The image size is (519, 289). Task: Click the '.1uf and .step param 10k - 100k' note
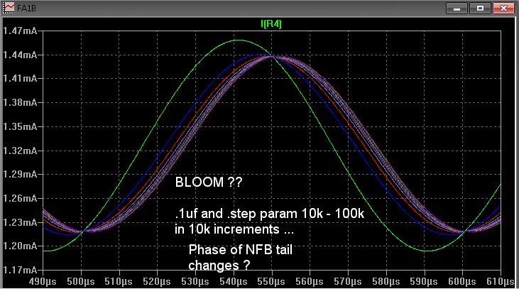coord(269,214)
